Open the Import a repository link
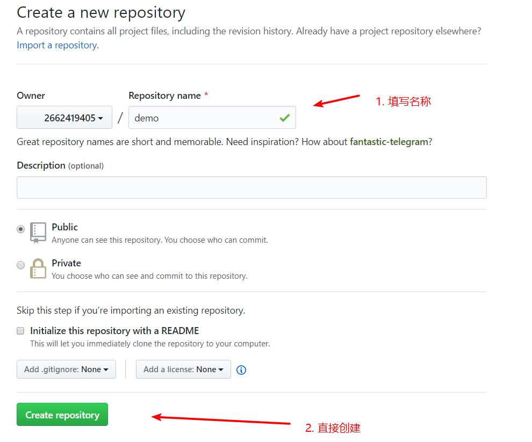This screenshot has width=532, height=442. (57, 45)
